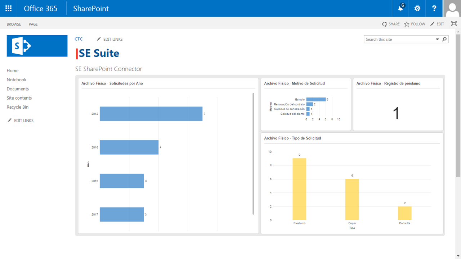This screenshot has width=461, height=259.
Task: Open Site contents from left navigation
Action: 19,98
